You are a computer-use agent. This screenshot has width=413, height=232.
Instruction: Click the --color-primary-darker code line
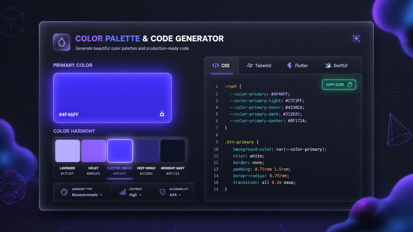pos(268,121)
